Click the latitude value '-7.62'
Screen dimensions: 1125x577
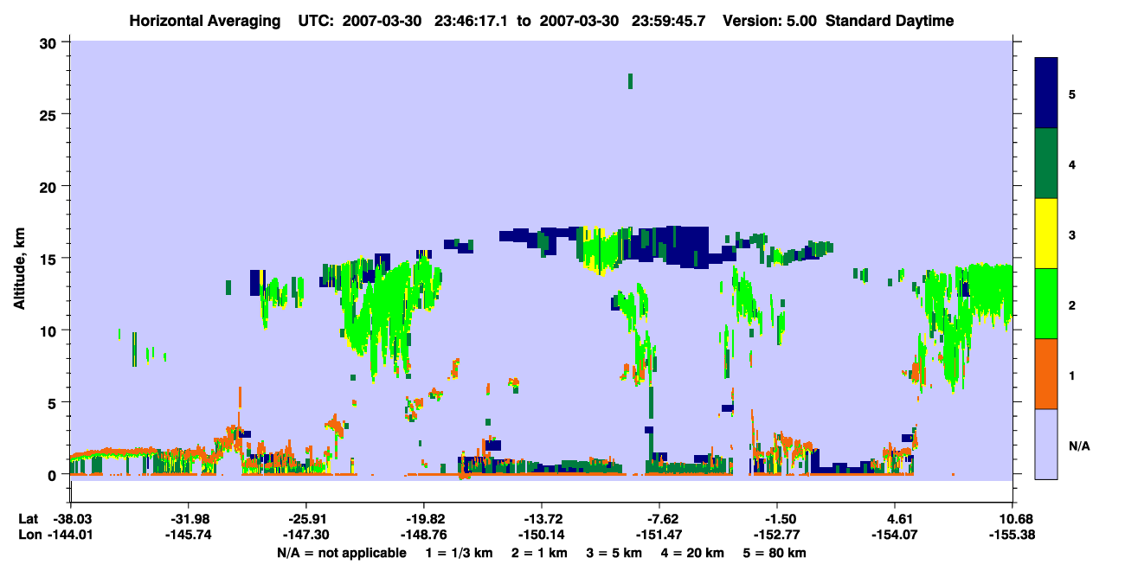pyautogui.click(x=659, y=519)
